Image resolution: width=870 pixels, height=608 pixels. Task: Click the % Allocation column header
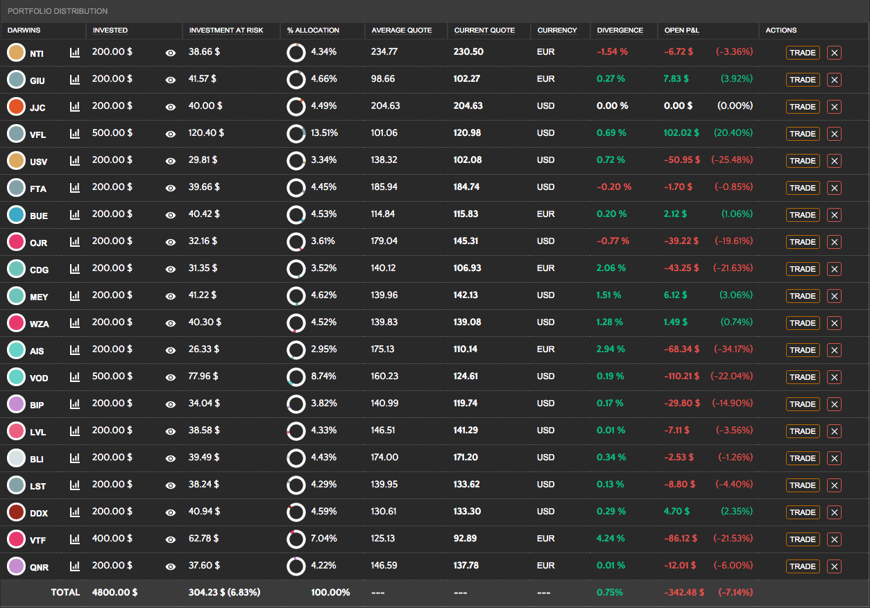[x=313, y=31]
